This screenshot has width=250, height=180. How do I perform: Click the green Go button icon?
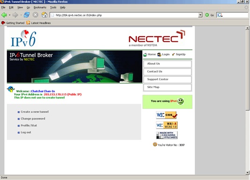pyautogui.click(x=207, y=15)
